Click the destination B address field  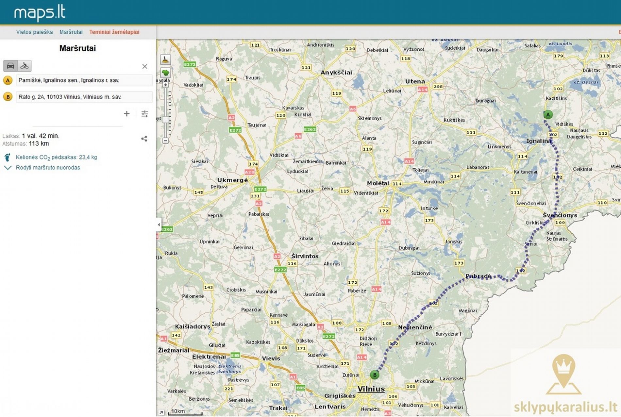[x=84, y=97]
